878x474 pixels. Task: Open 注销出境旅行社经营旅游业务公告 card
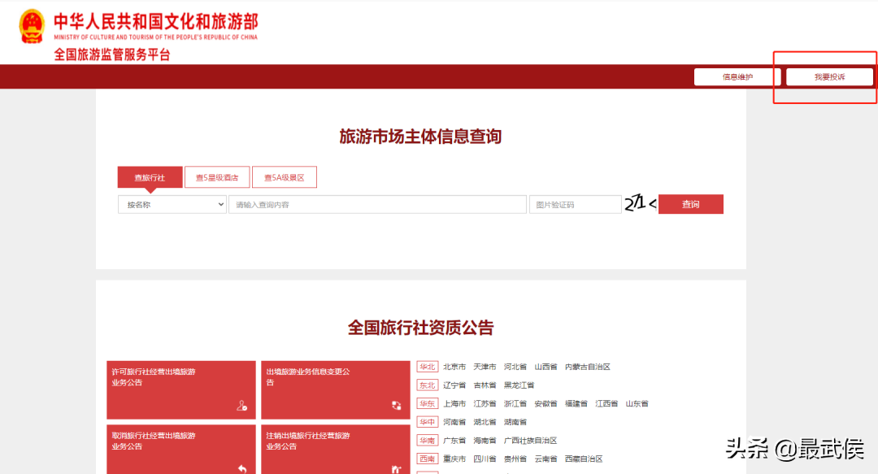pyautogui.click(x=336, y=450)
